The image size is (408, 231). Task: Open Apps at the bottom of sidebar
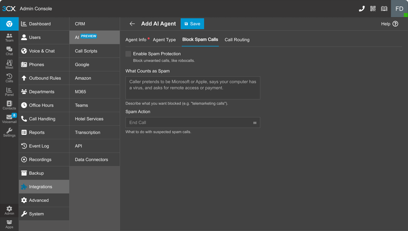pos(9,224)
